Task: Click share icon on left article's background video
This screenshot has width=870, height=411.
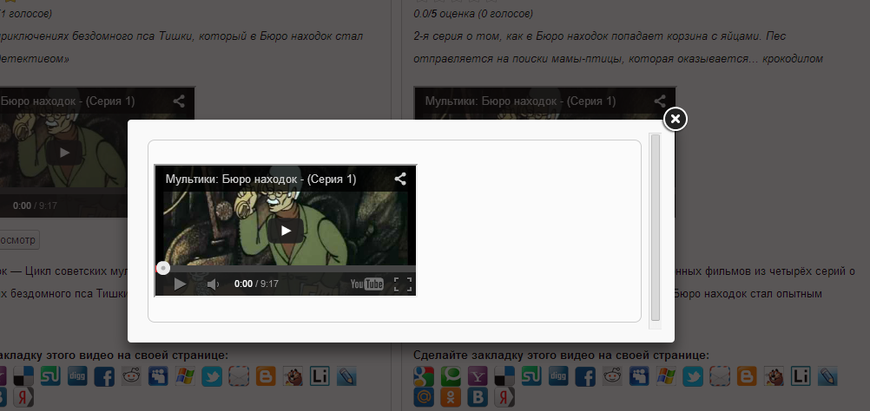Action: [178, 101]
